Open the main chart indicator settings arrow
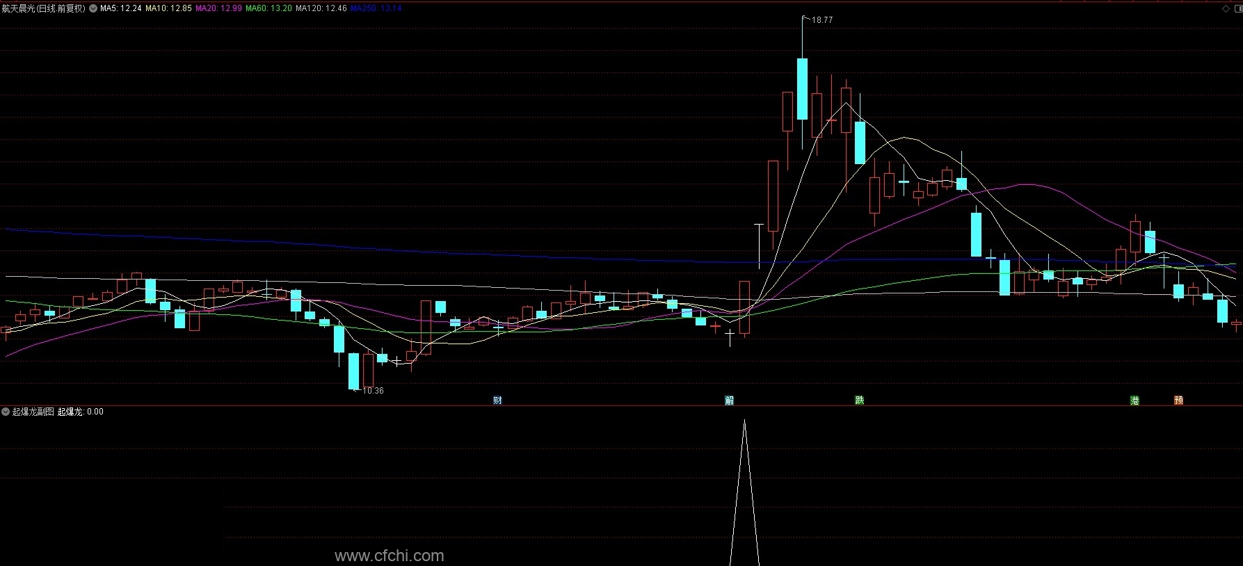Screen dimensions: 1243x566 pos(93,8)
